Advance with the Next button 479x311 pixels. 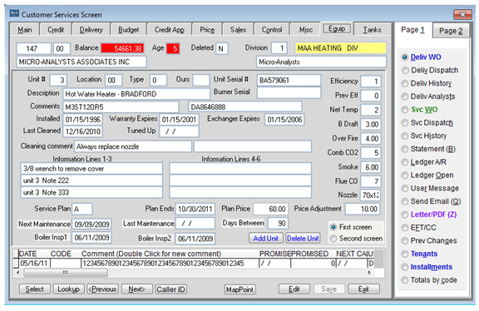tap(136, 289)
